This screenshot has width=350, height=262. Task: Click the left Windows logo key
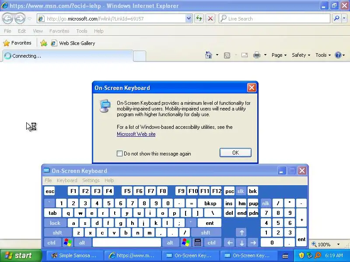click(x=68, y=243)
